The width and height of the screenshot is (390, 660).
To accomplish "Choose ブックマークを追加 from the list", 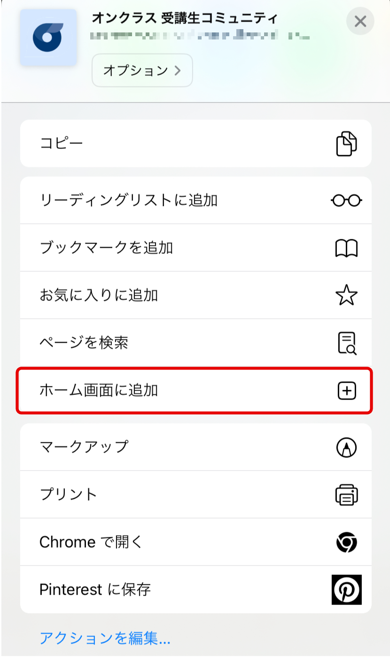I will (x=196, y=248).
